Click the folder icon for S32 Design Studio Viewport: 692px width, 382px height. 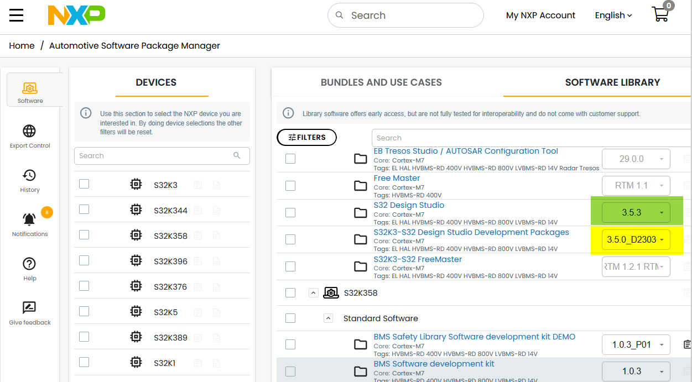361,213
